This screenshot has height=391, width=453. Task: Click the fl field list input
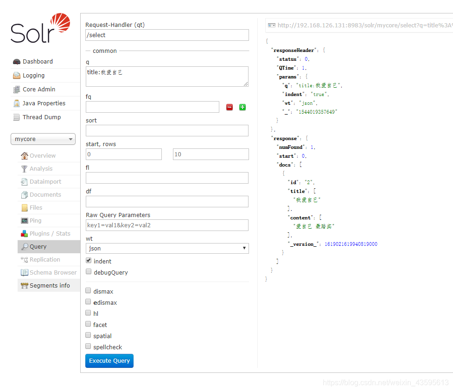tap(167, 178)
